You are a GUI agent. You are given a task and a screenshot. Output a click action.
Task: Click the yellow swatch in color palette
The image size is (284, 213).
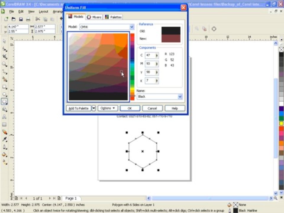[281, 124]
